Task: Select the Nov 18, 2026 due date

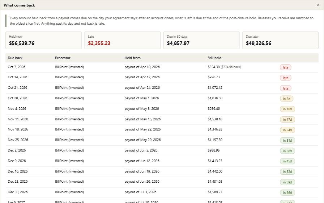Action: [x=18, y=129]
